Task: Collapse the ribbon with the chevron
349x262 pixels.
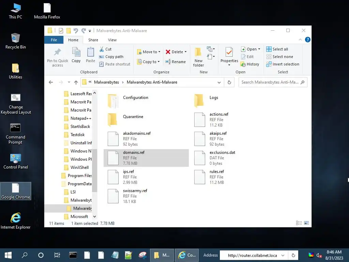Action: 300,40
